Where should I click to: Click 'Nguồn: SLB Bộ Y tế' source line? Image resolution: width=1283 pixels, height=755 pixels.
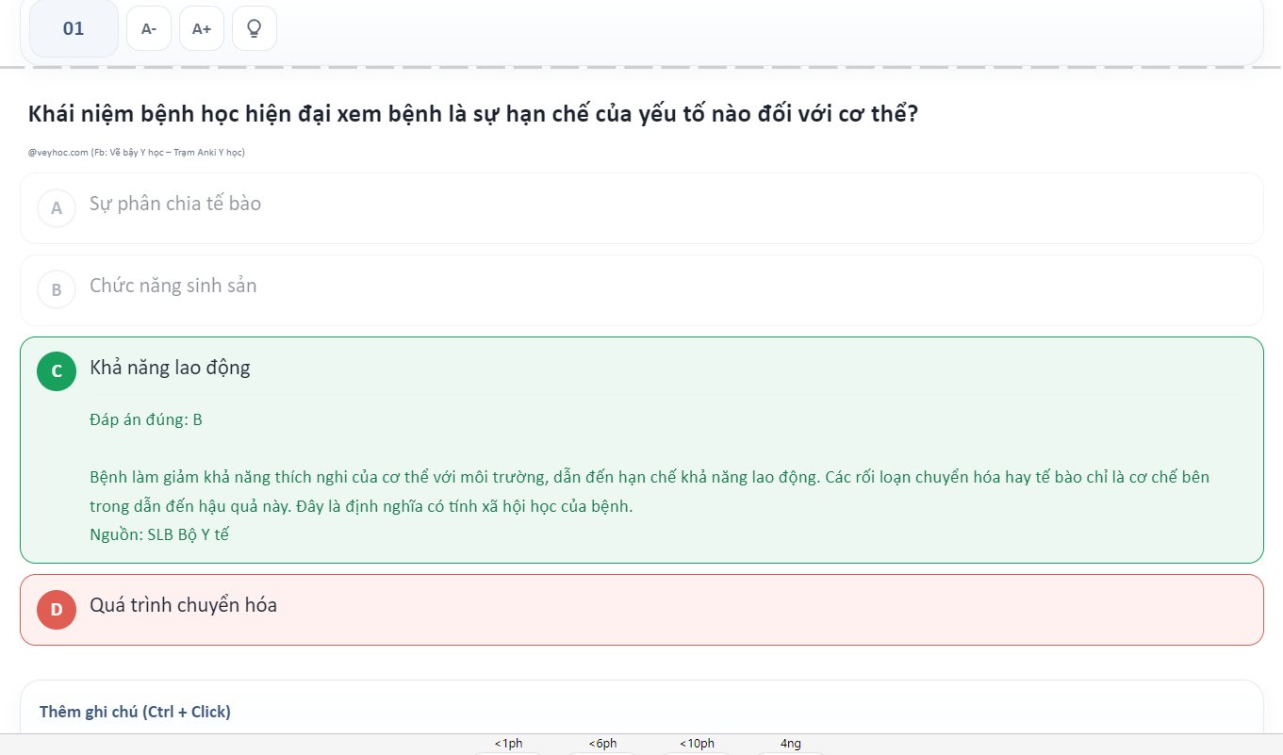tap(160, 534)
